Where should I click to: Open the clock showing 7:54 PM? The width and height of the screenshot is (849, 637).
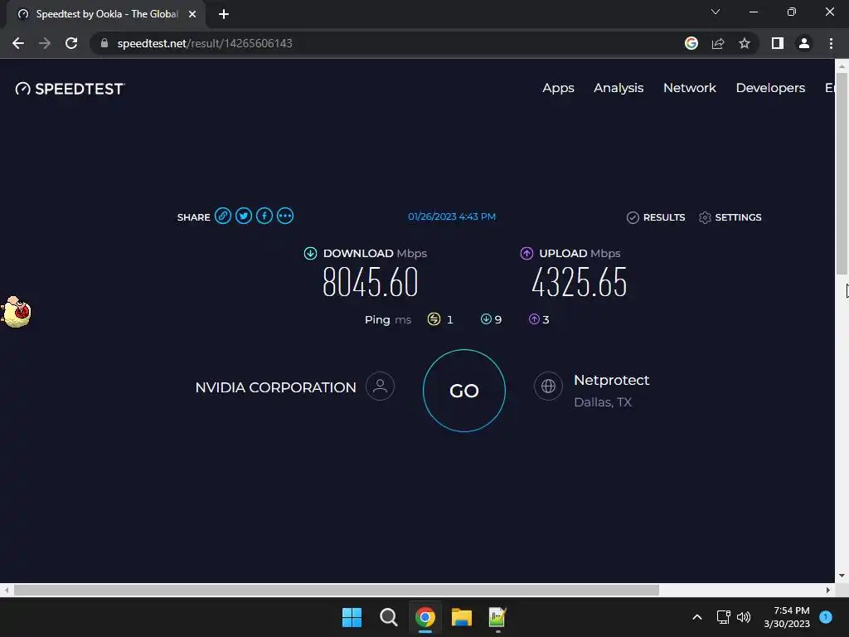click(787, 617)
